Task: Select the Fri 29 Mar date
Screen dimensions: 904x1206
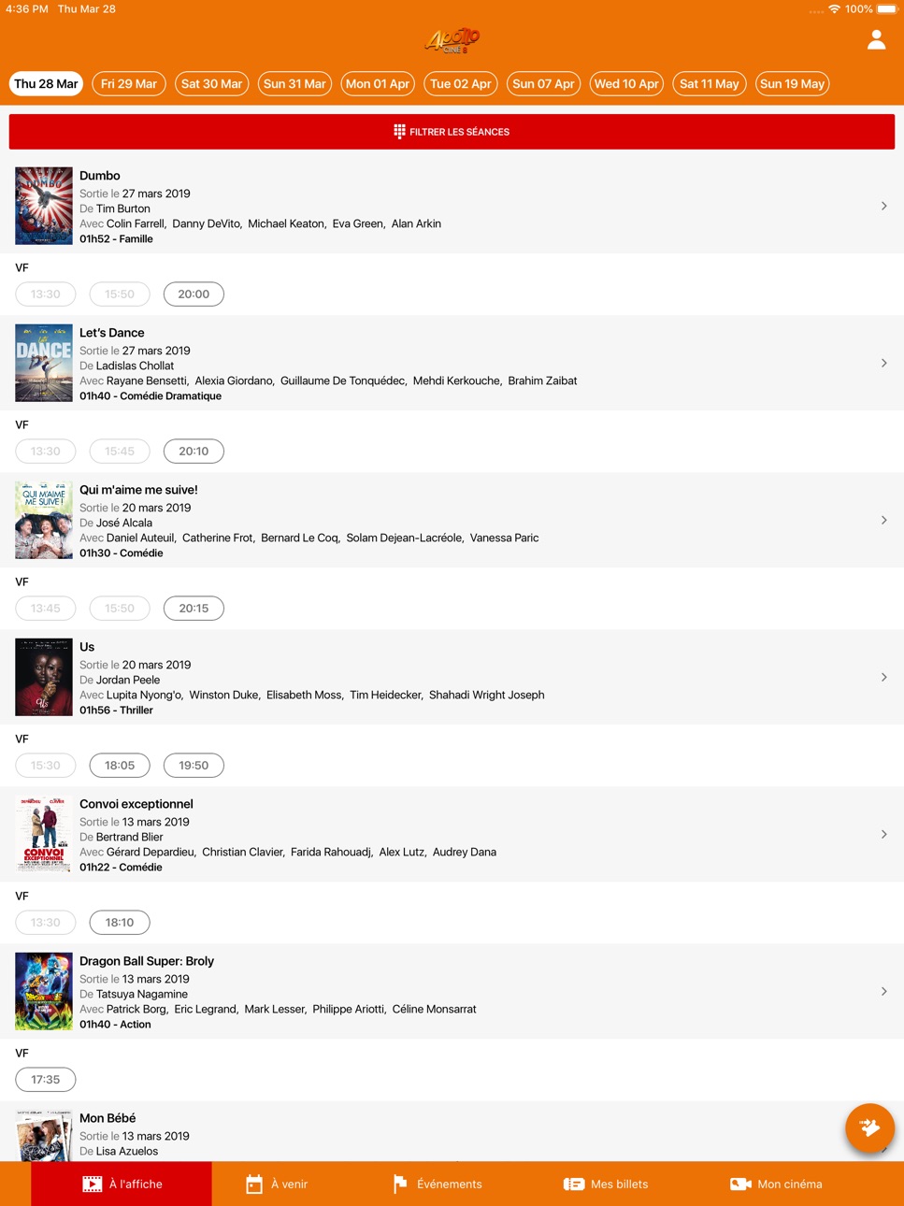Action: coord(129,84)
